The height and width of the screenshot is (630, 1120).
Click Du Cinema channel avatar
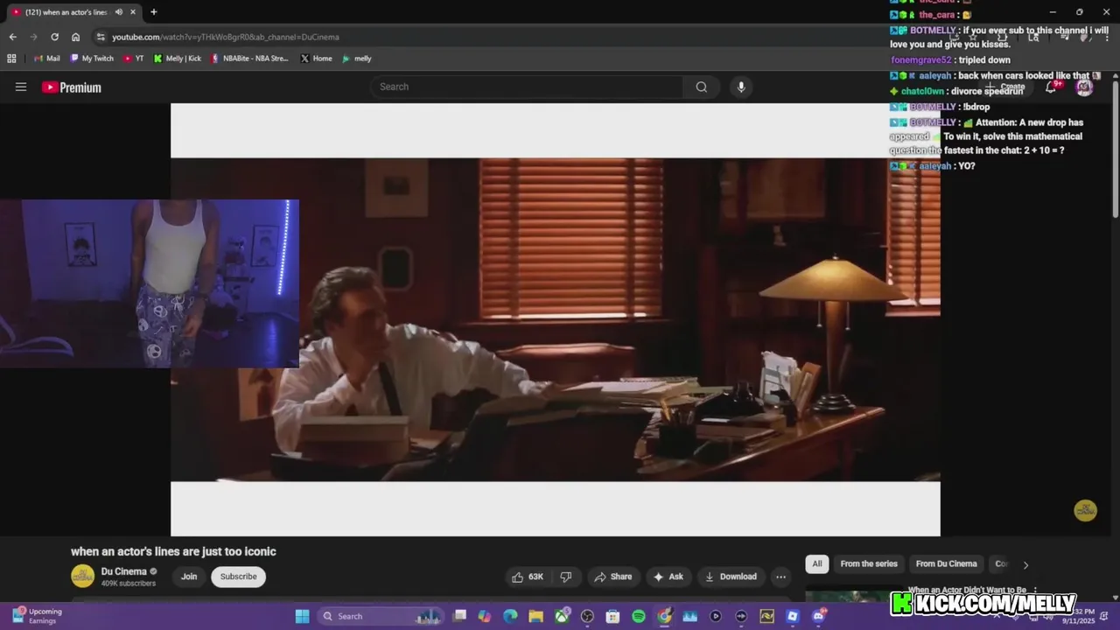click(x=82, y=576)
